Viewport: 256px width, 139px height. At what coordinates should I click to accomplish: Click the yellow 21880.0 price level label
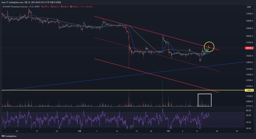coord(249,90)
